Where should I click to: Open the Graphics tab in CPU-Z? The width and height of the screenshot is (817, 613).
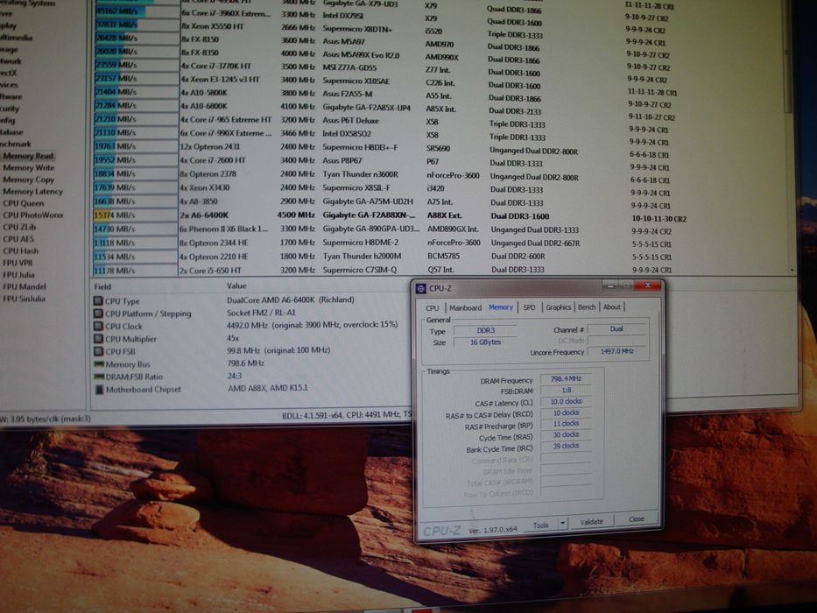coord(558,307)
